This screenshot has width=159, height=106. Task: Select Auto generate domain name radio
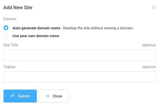[6, 28]
